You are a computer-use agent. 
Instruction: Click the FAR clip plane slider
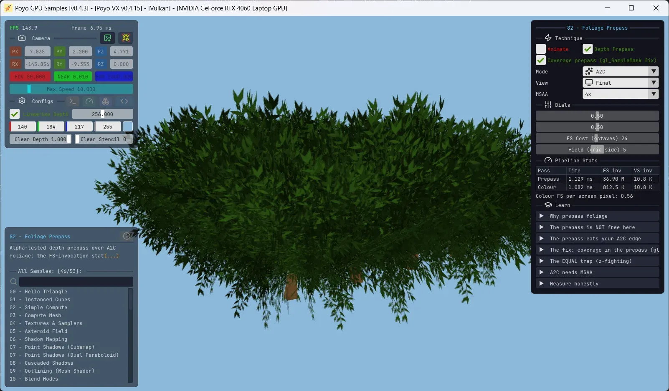114,76
